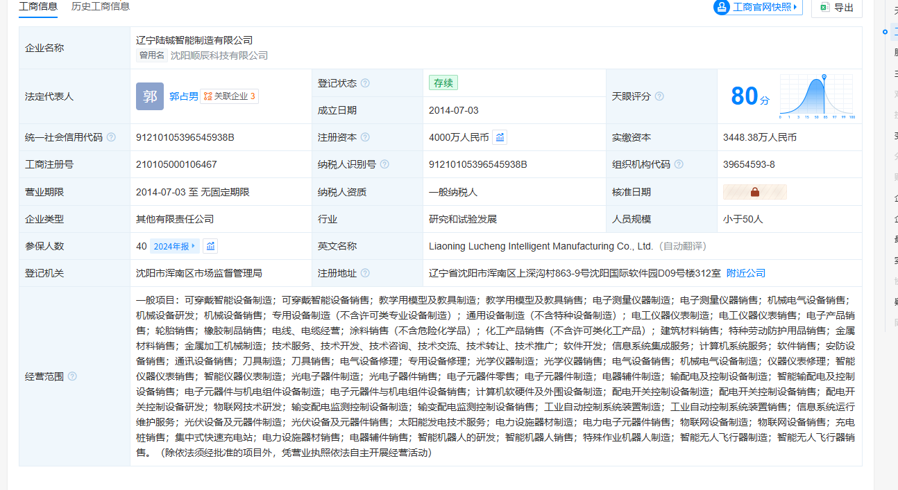
Task: Click the help icon next to 组织机构代码
Action: tap(679, 164)
